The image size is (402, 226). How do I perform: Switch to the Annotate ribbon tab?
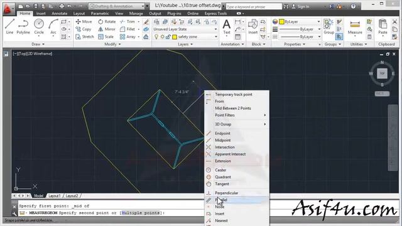point(60,14)
